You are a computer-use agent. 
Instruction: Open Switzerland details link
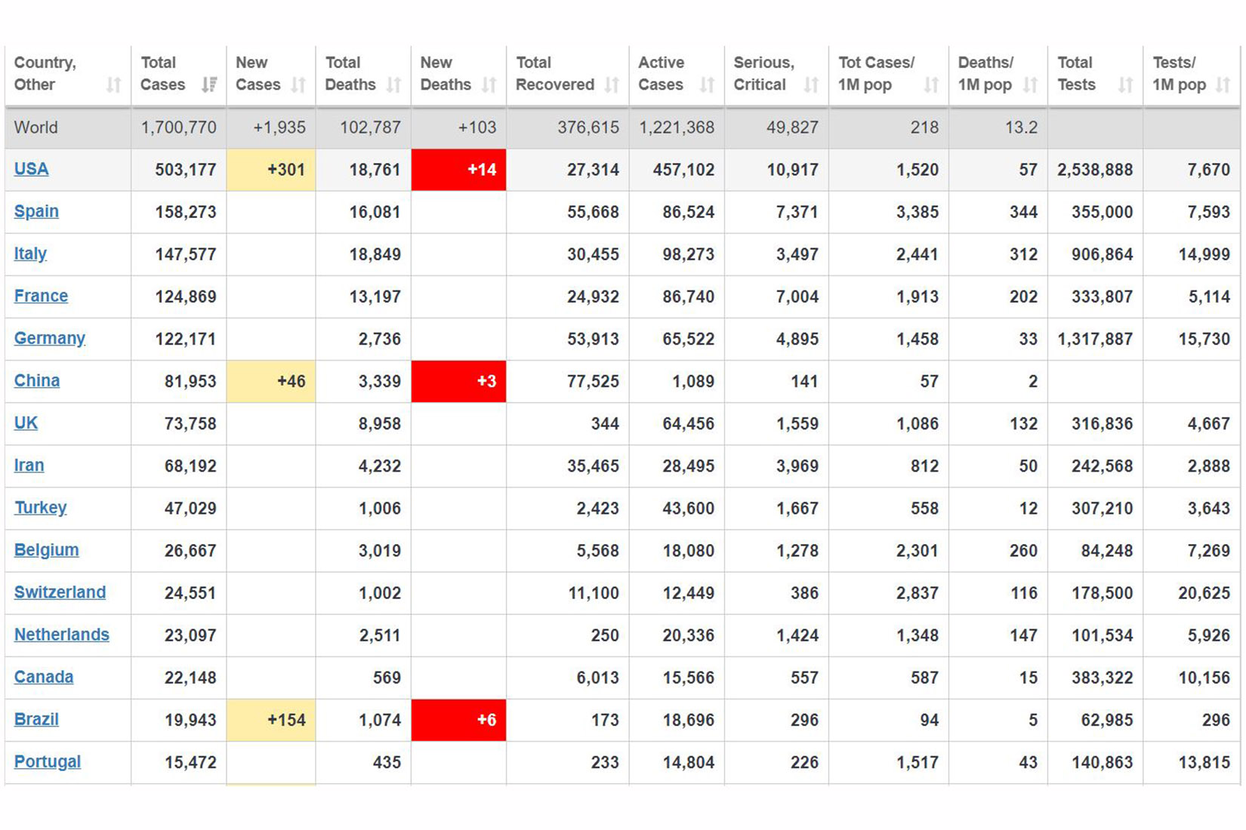pos(60,592)
